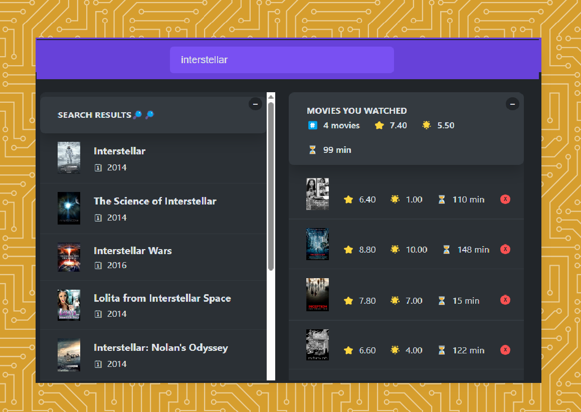The image size is (581, 412).
Task: Click the hashtag icon beside 4 movies
Action: click(x=312, y=125)
